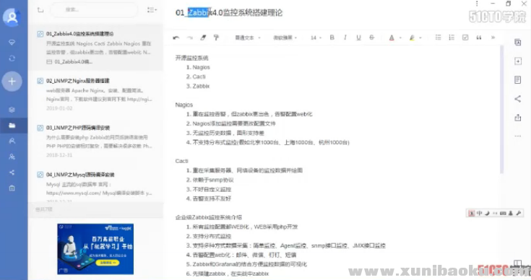Open the sidebar group collaboration icon
The height and width of the screenshot is (280, 531).
click(12, 157)
